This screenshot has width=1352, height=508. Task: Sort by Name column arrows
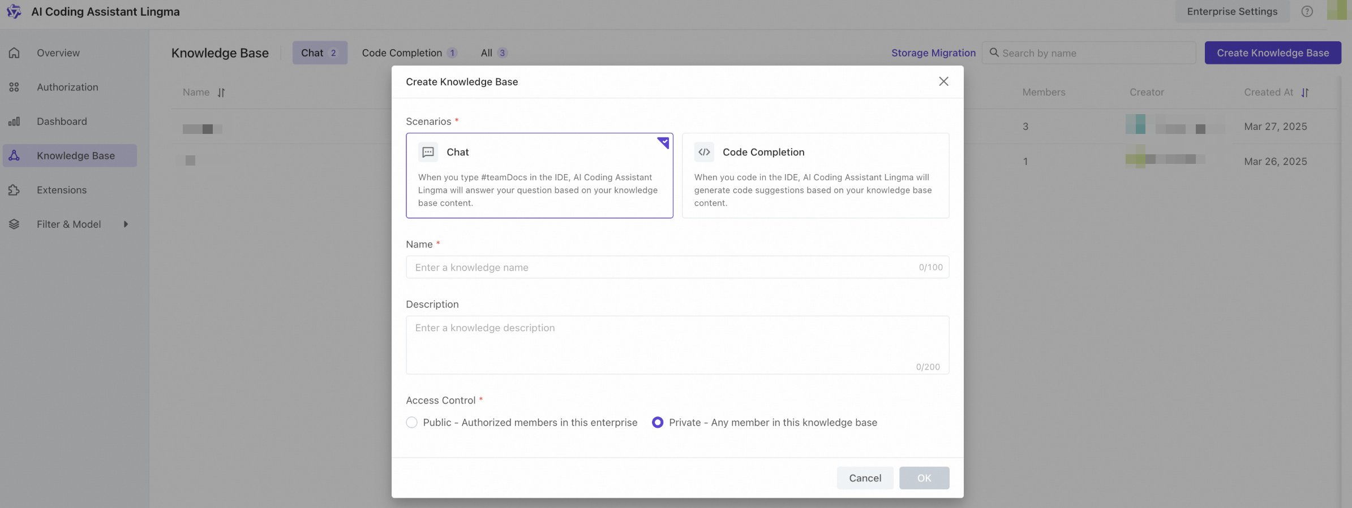pyautogui.click(x=221, y=93)
